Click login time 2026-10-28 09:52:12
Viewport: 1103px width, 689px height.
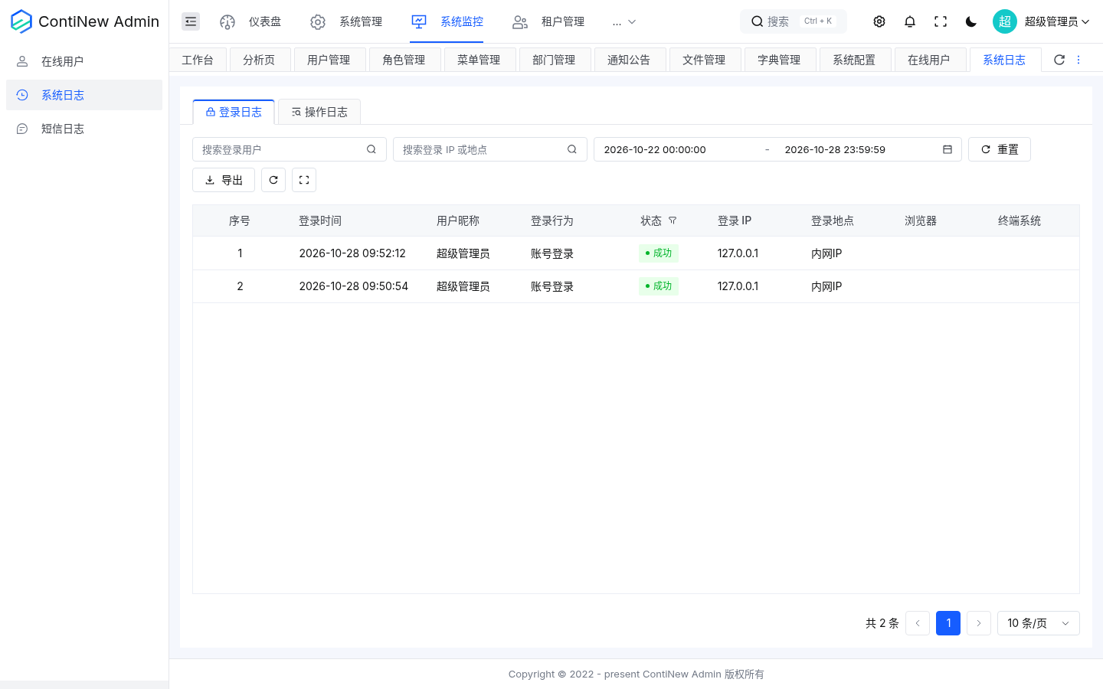click(352, 253)
